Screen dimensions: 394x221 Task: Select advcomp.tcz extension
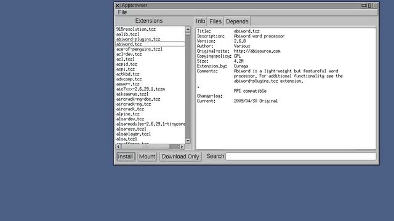pyautogui.click(x=150, y=79)
